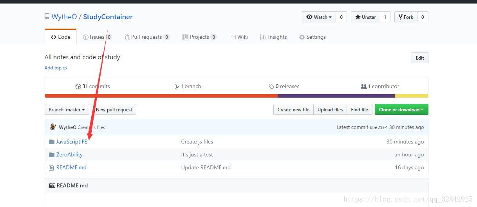This screenshot has width=477, height=207.
Task: Click the folder icon beside ZeroAbility
Action: (52, 154)
